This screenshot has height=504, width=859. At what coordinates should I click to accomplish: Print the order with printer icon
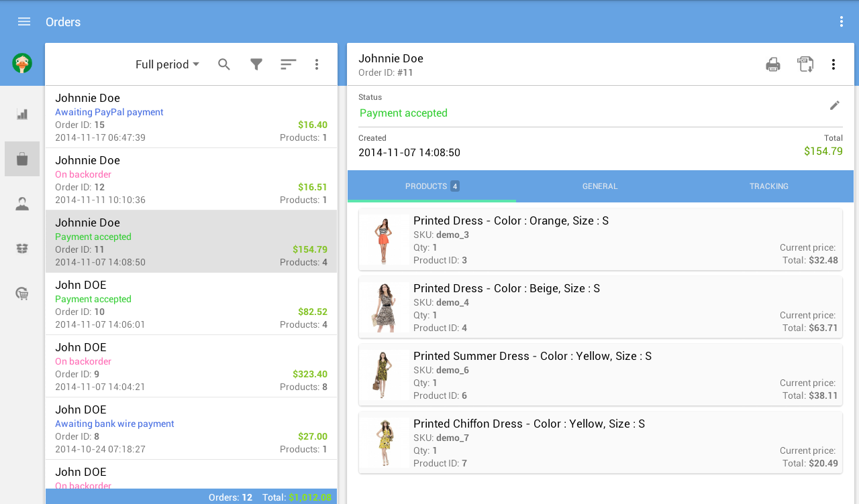click(773, 64)
